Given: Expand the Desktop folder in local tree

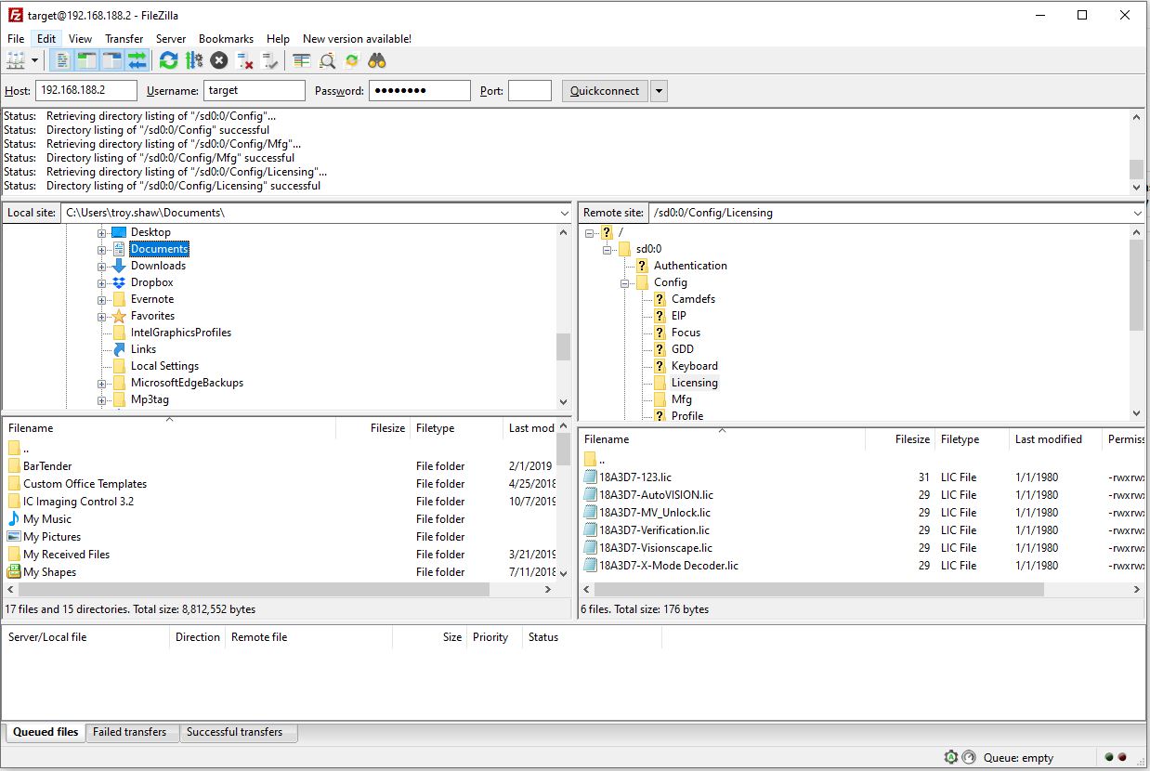Looking at the screenshot, I should 101,232.
